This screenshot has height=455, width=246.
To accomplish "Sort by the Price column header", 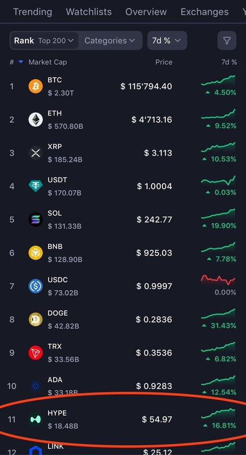I will (x=164, y=62).
